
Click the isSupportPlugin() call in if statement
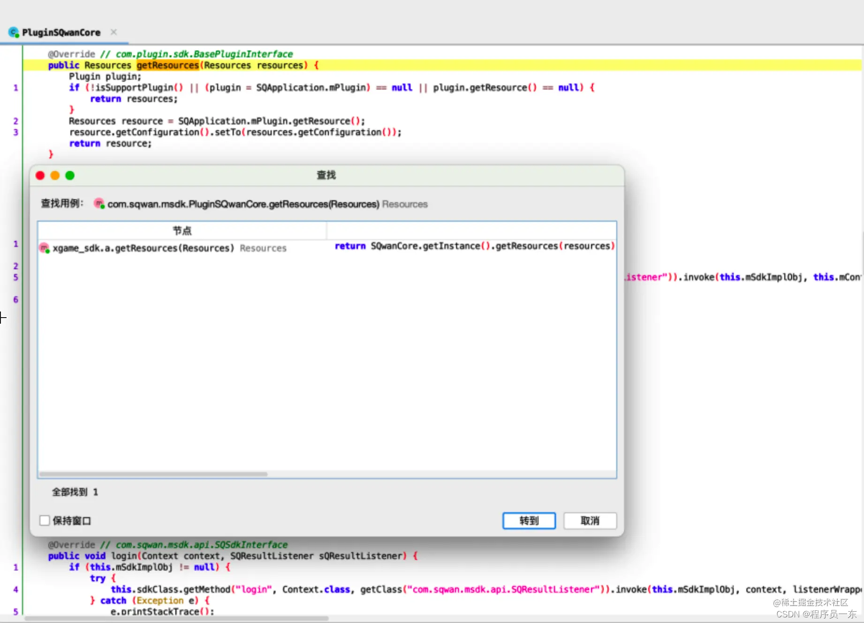pos(139,88)
